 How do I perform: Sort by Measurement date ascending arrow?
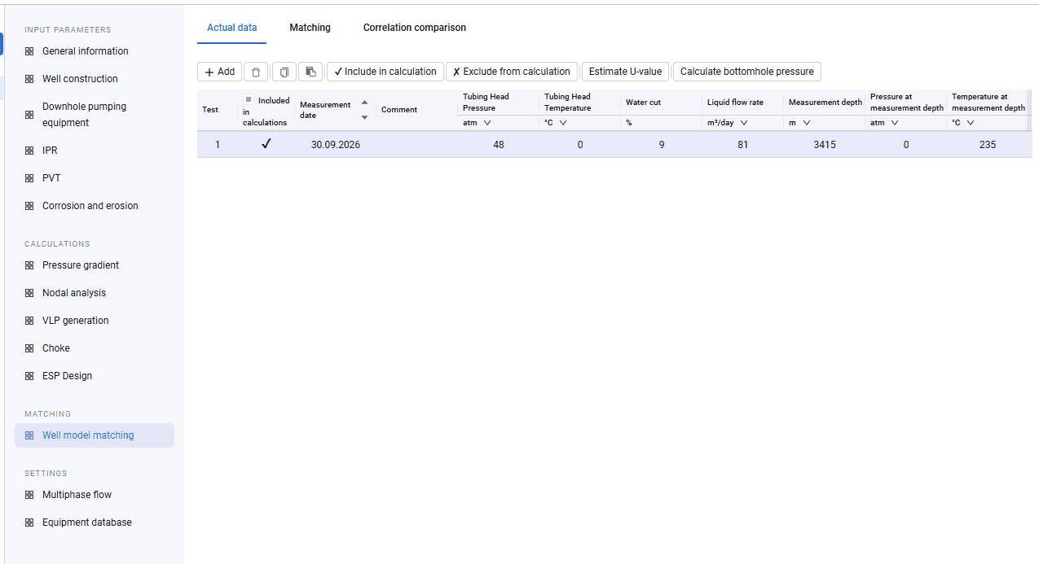tap(364, 103)
